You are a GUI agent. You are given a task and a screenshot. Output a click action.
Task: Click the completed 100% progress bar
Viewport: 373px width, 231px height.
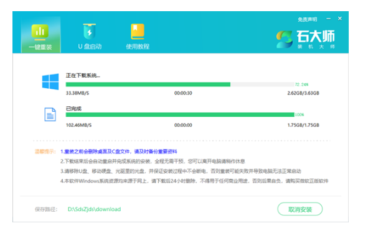tap(180, 115)
